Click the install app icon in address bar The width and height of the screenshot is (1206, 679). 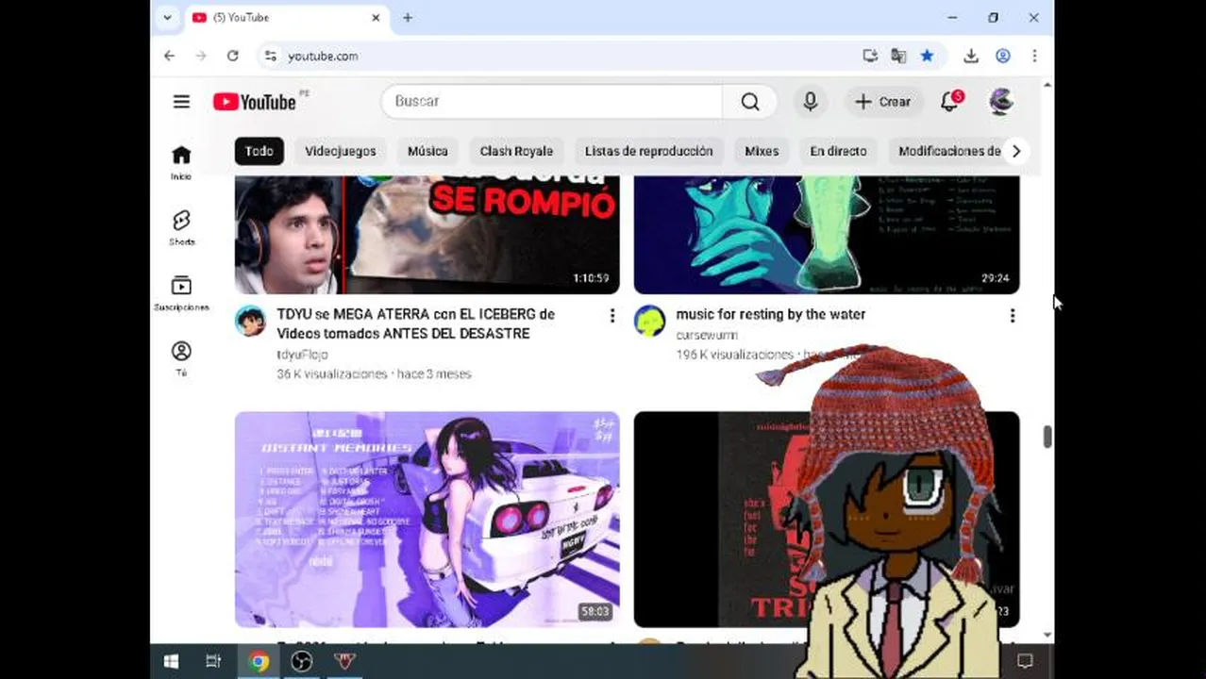point(870,56)
